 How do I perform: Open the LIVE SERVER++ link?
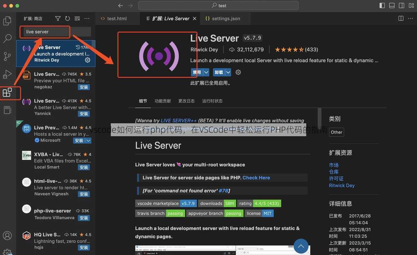point(179,120)
